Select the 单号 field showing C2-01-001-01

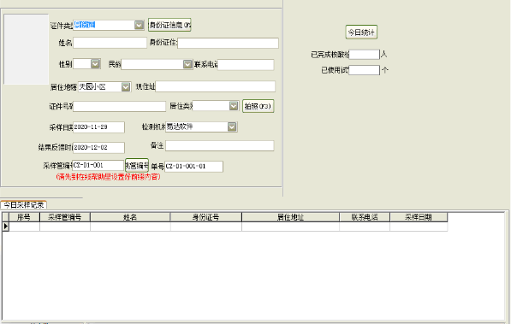coord(194,167)
